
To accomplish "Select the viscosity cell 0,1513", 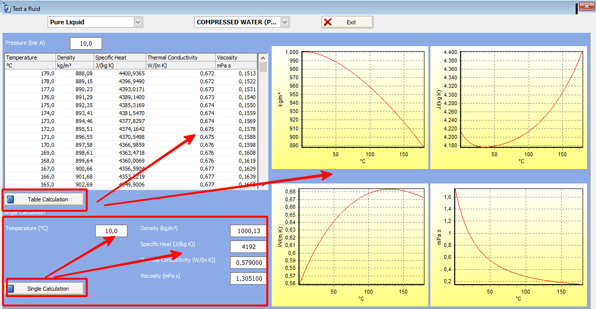I will (x=237, y=73).
